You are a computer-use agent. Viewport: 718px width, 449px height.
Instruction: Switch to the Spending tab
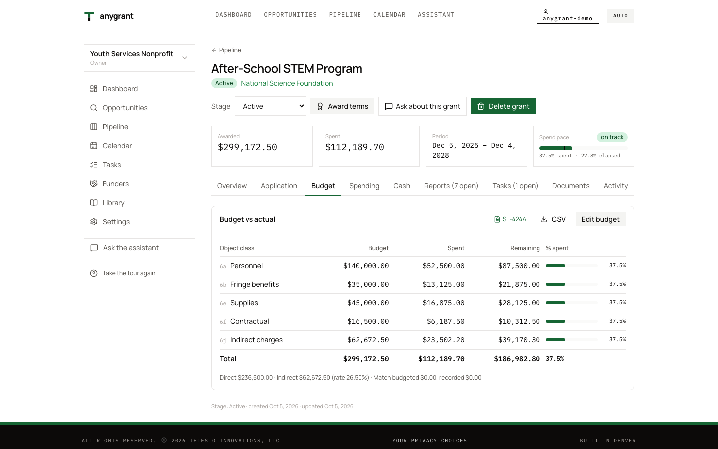[364, 186]
